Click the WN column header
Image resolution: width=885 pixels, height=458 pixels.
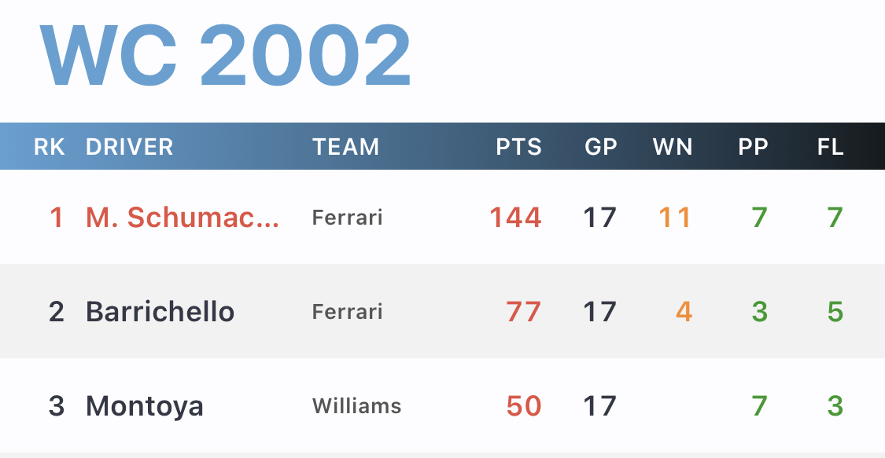(673, 147)
